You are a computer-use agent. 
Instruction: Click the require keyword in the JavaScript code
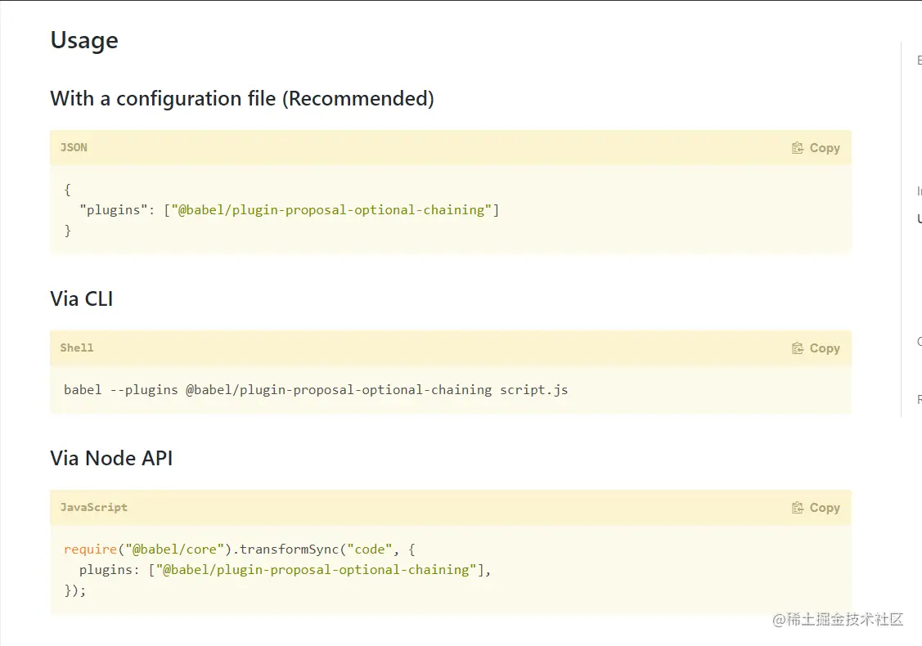coord(90,550)
